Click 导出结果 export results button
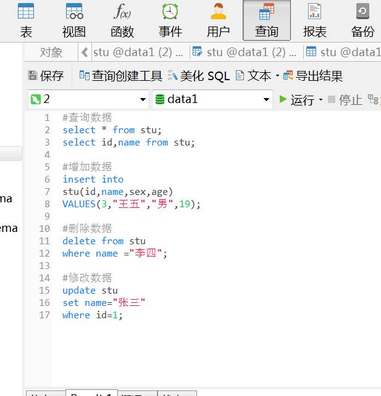This screenshot has height=396, width=381. click(x=313, y=75)
